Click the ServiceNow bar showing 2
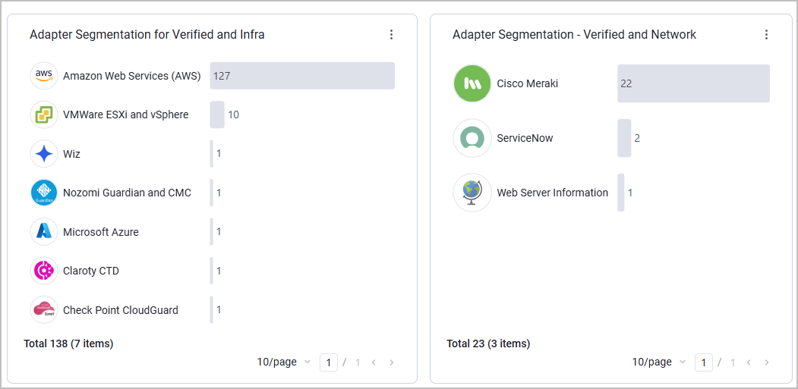The width and height of the screenshot is (798, 389). click(x=624, y=138)
